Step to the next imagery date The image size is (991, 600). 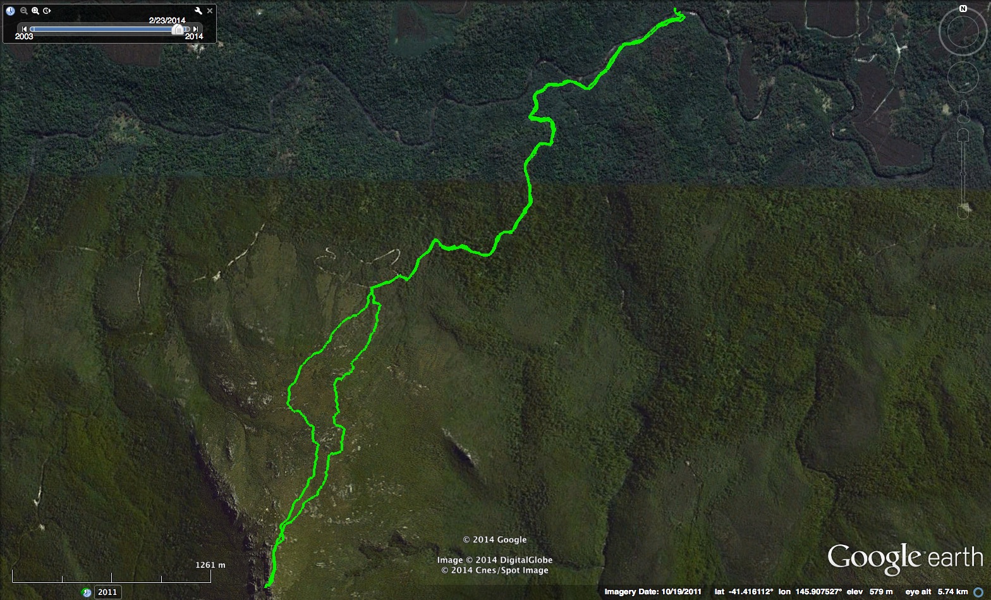pyautogui.click(x=196, y=29)
